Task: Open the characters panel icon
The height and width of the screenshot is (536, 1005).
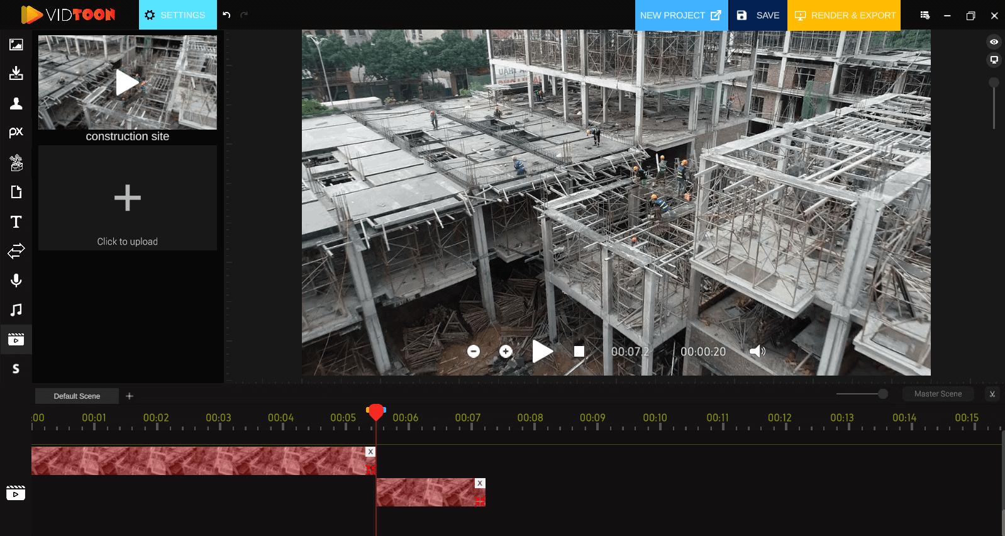Action: [x=16, y=104]
